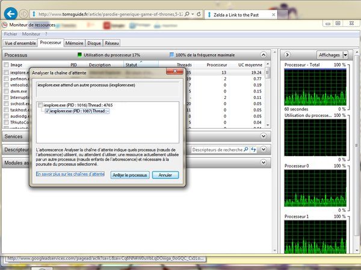Switch to Mémoire tab
This screenshot has height=270, width=361.
[x=74, y=43]
